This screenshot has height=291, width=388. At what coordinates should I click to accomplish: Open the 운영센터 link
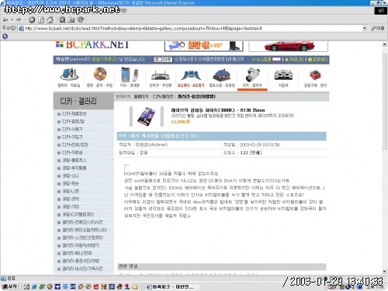tap(317, 60)
